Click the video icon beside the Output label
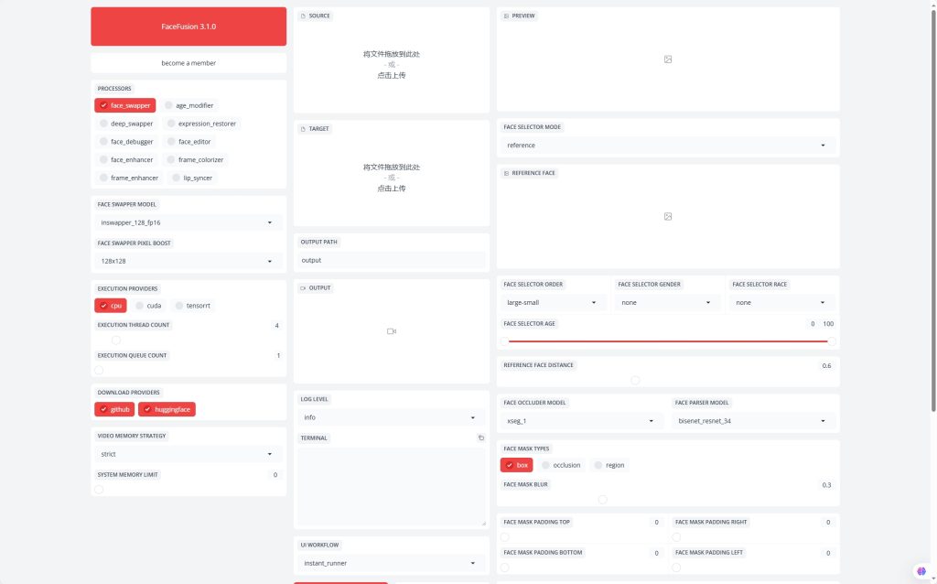The image size is (937, 584). tap(303, 288)
